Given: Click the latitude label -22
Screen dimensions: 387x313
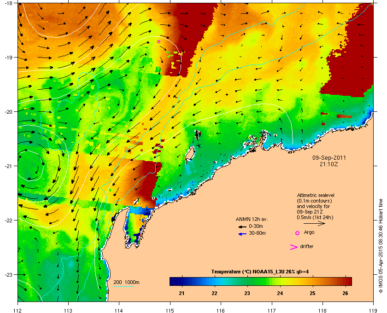Looking at the screenshot, I should (8, 220).
